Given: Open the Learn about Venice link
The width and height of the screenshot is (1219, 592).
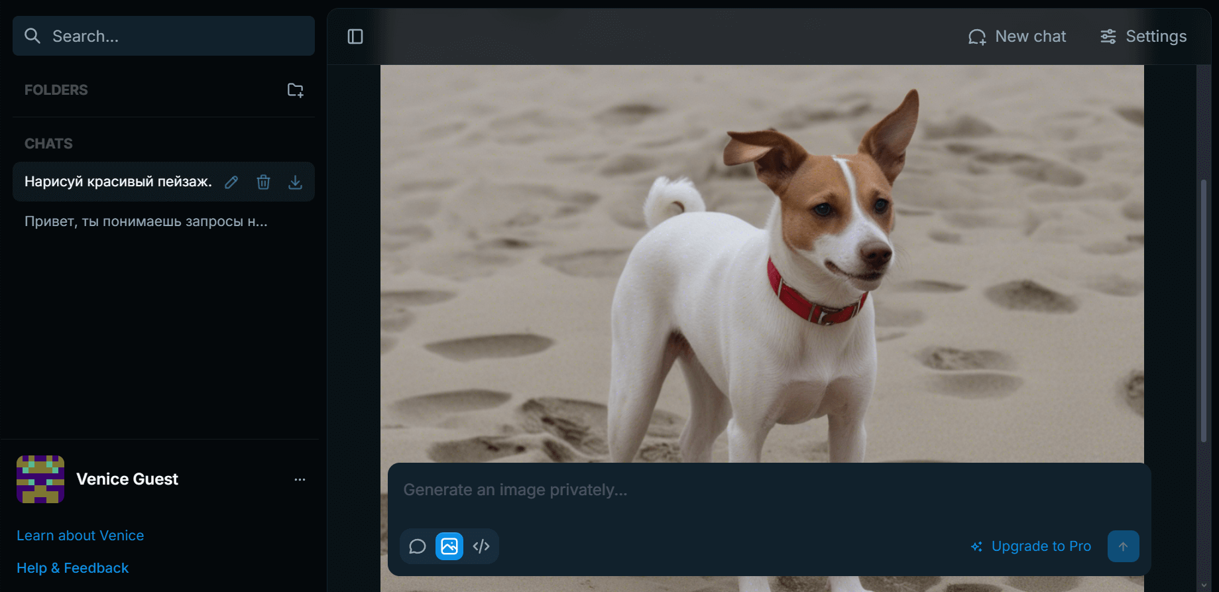Looking at the screenshot, I should 80,536.
